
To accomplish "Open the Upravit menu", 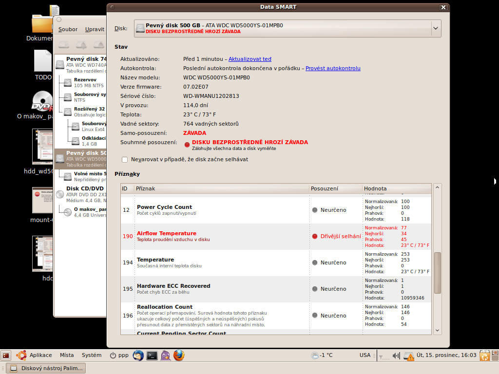I will [x=95, y=29].
